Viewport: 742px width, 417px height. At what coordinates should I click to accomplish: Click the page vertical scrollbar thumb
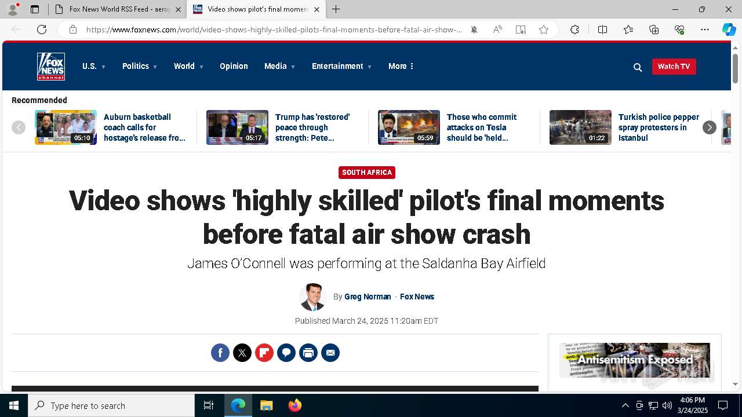pos(736,68)
